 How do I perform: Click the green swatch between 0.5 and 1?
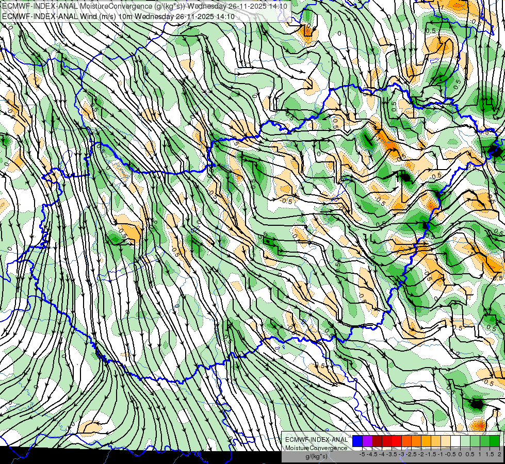[475, 441]
